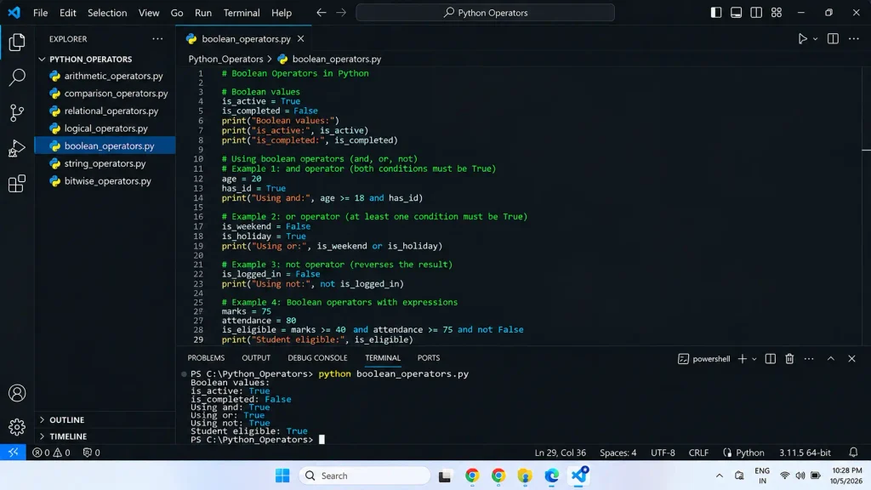Image resolution: width=871 pixels, height=490 pixels.
Task: Split the editor to the right
Action: click(x=833, y=39)
